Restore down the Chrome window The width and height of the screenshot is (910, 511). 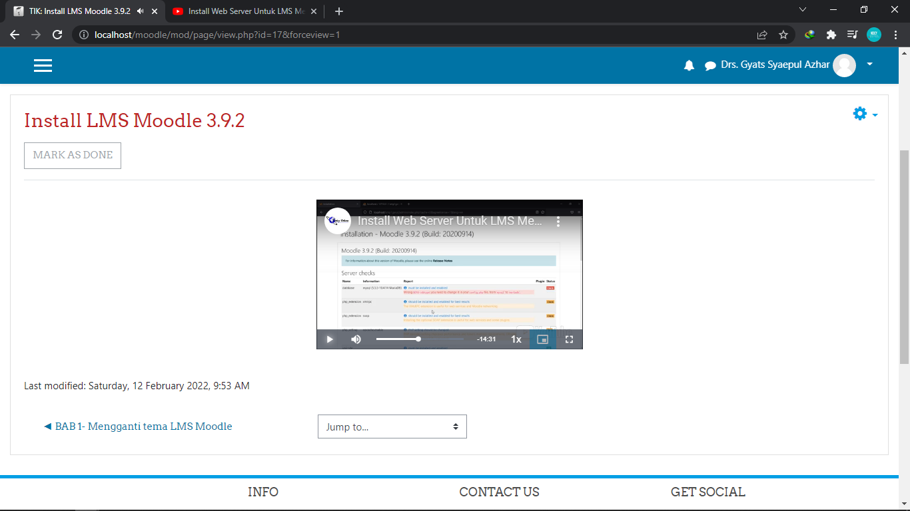point(864,10)
